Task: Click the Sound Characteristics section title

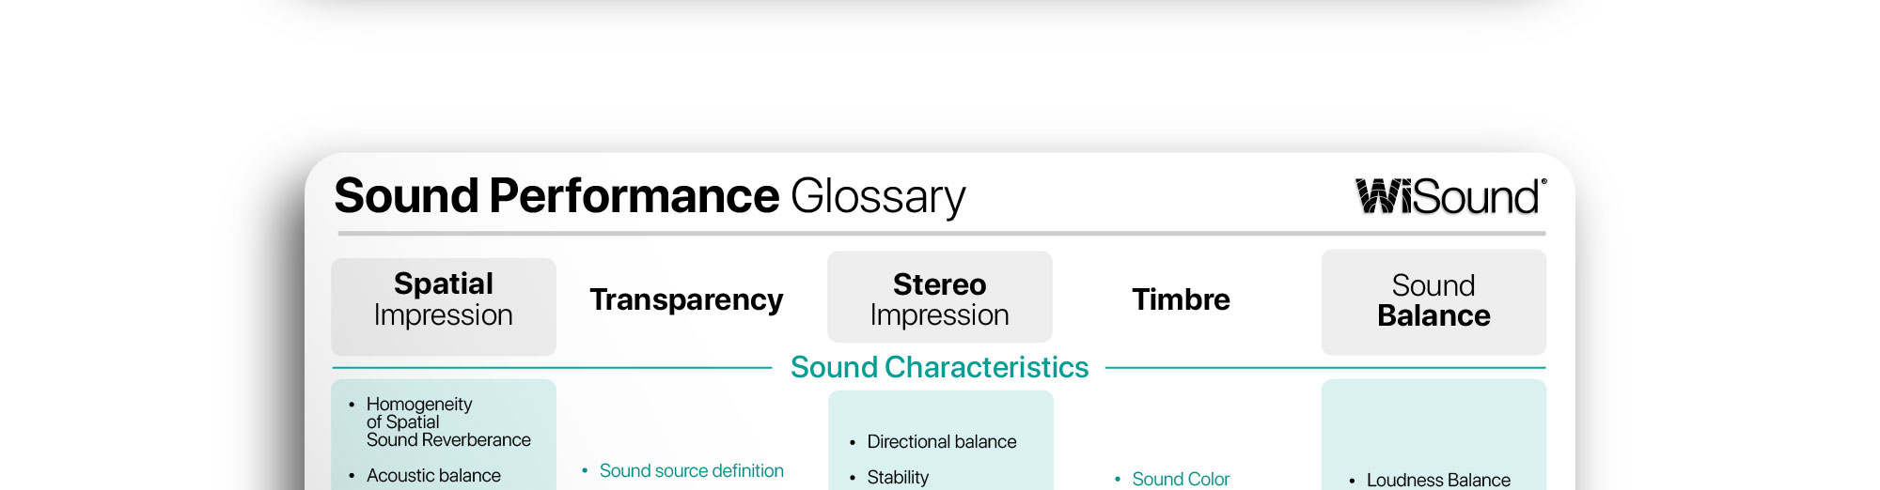Action: (x=940, y=367)
